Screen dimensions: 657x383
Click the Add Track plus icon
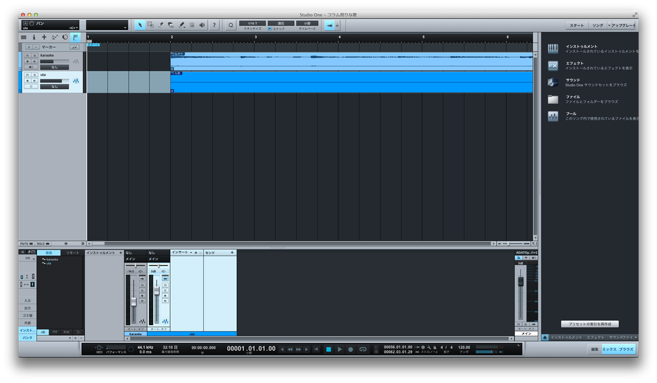pos(44,37)
